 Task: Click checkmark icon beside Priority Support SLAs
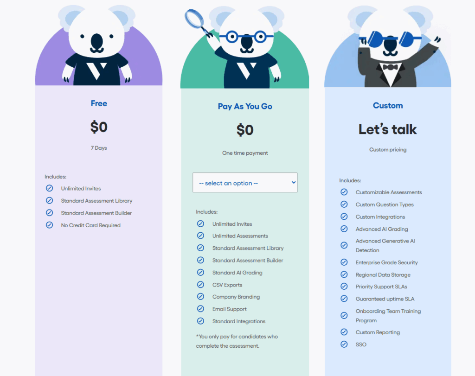[344, 286]
